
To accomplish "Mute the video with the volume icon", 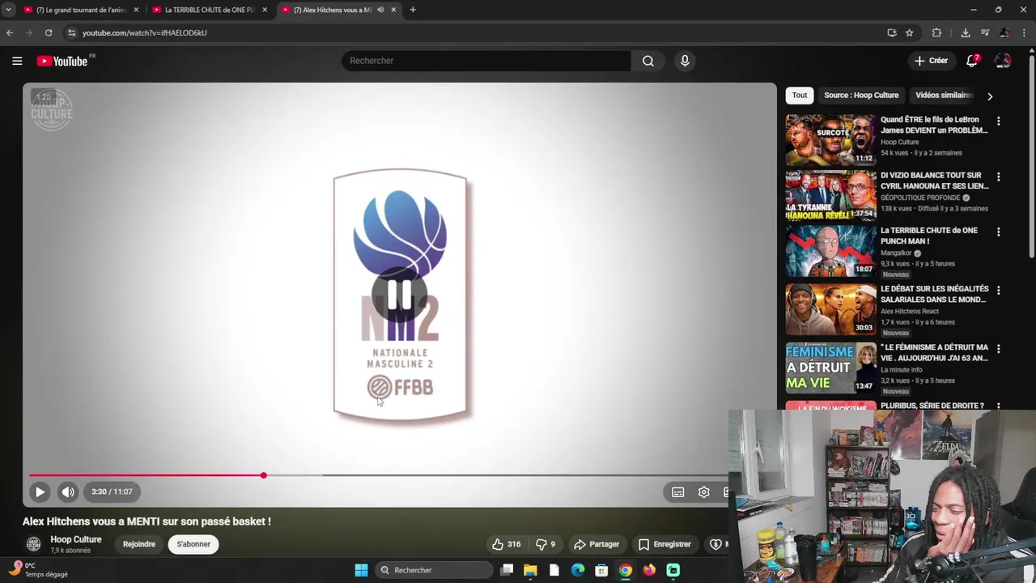I will click(68, 492).
